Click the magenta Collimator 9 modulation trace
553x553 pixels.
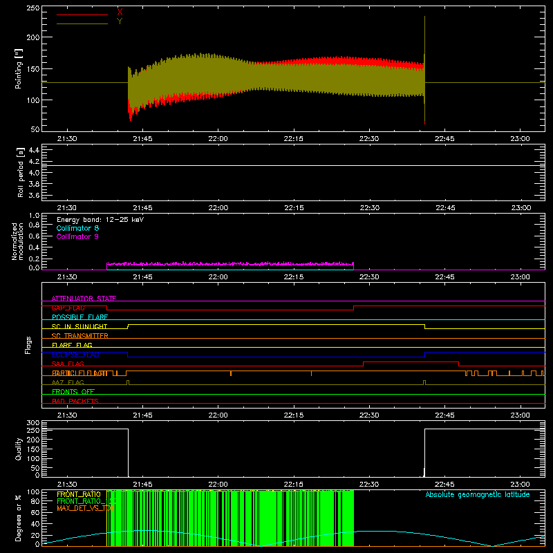tap(230, 264)
